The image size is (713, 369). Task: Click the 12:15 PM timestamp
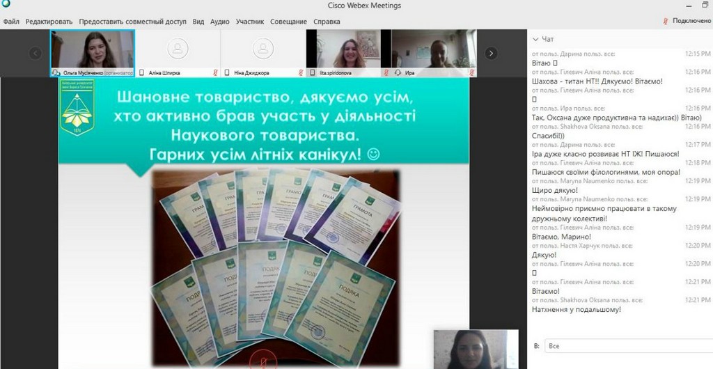click(698, 54)
